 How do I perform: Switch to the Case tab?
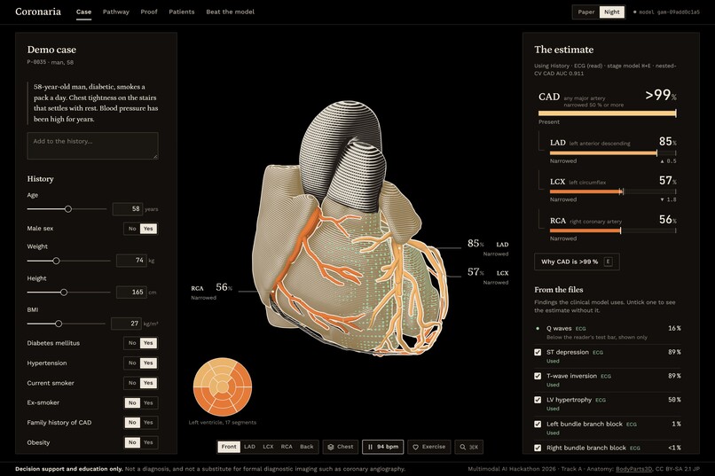[x=83, y=12]
